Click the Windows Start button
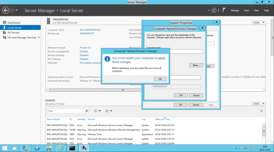The image size is (274, 152). point(5,148)
